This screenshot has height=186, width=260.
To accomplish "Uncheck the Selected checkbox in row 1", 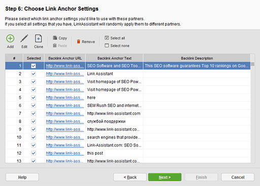I will 34,66.
